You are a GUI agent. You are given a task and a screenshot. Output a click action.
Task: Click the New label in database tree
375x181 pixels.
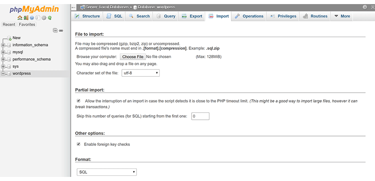(x=16, y=38)
